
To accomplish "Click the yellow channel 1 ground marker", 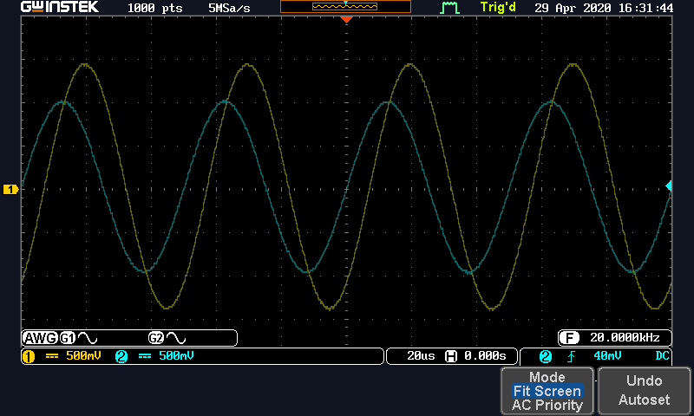I will point(10,189).
